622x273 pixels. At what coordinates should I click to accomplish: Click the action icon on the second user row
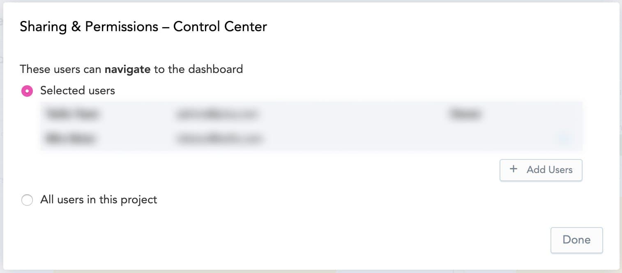point(564,139)
